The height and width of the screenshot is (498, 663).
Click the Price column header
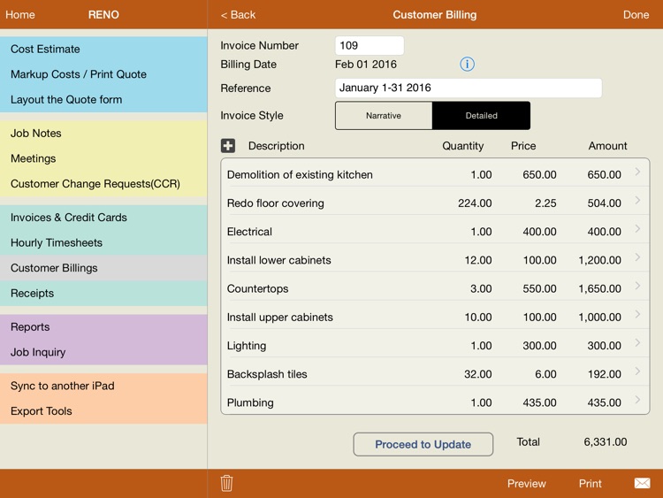[523, 146]
